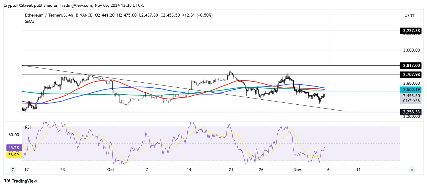Click the 2,500.19 cyan price label
This screenshot has height=187, width=427.
(x=411, y=90)
